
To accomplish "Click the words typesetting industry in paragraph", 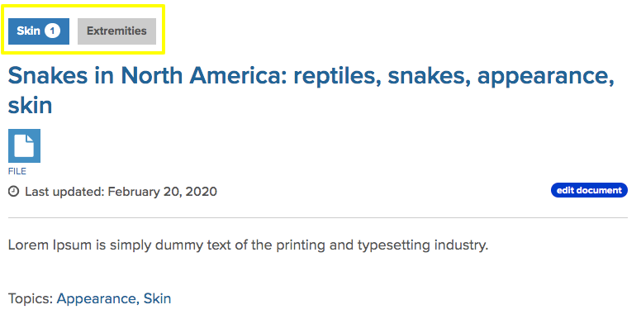I will [x=423, y=245].
